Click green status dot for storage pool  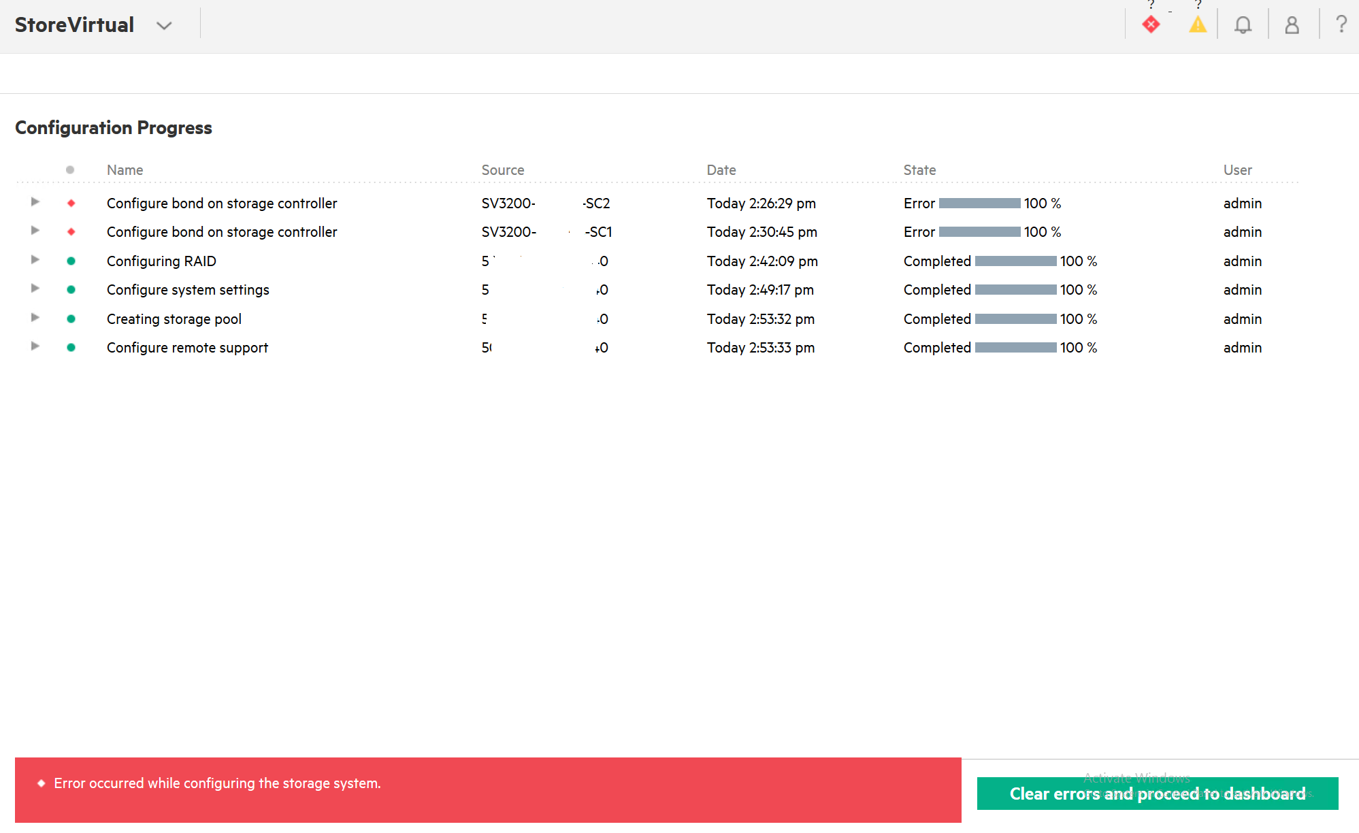coord(71,319)
